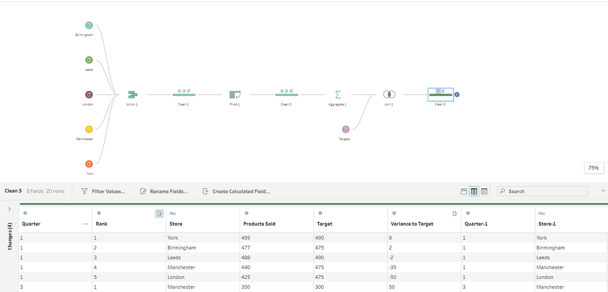Click the calculation icon on Variance to Target column
The image size is (608, 292).
point(454,214)
